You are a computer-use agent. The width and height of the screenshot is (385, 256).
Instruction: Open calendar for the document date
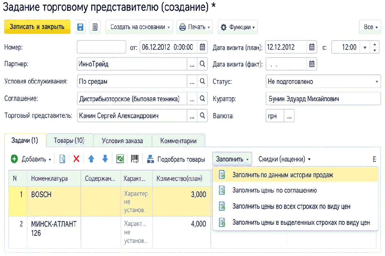[x=202, y=47]
